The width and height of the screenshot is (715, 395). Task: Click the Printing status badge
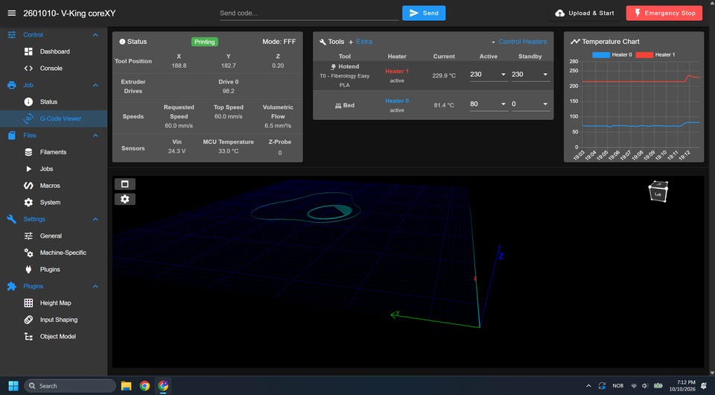click(204, 42)
